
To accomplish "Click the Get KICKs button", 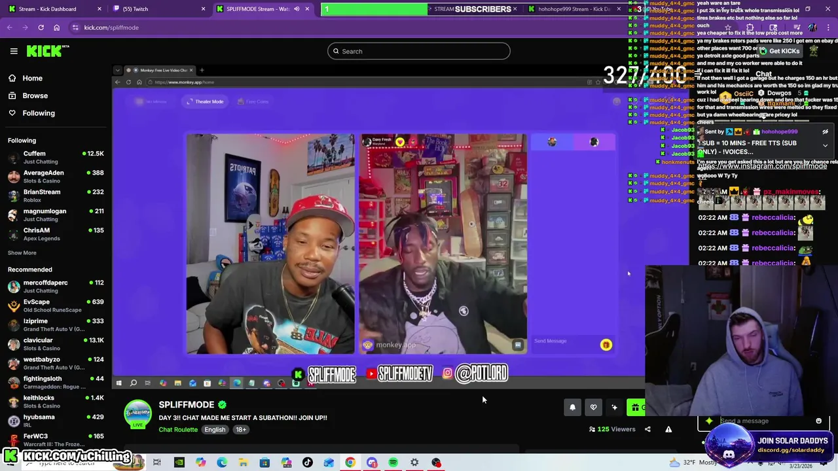I will click(x=779, y=51).
